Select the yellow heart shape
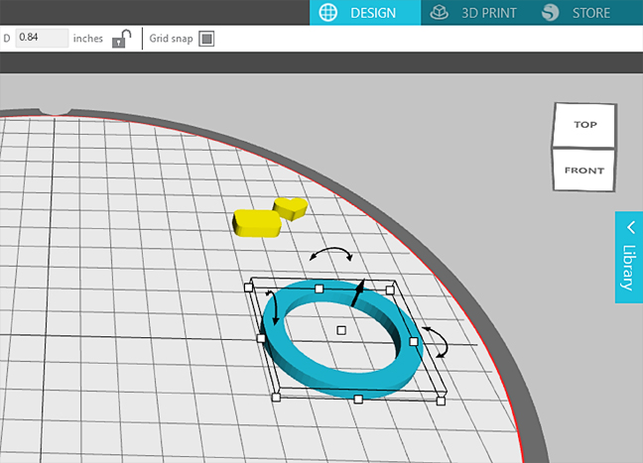643x463 pixels. pos(291,208)
